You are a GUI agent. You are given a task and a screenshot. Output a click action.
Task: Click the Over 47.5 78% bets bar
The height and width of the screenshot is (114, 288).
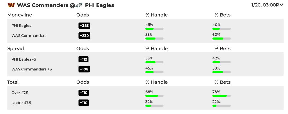pyautogui.click(x=221, y=96)
